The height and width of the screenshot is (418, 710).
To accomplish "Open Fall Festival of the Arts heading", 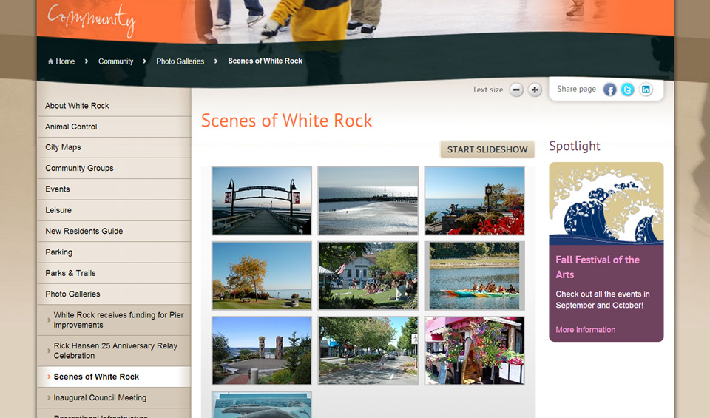I will click(x=598, y=267).
